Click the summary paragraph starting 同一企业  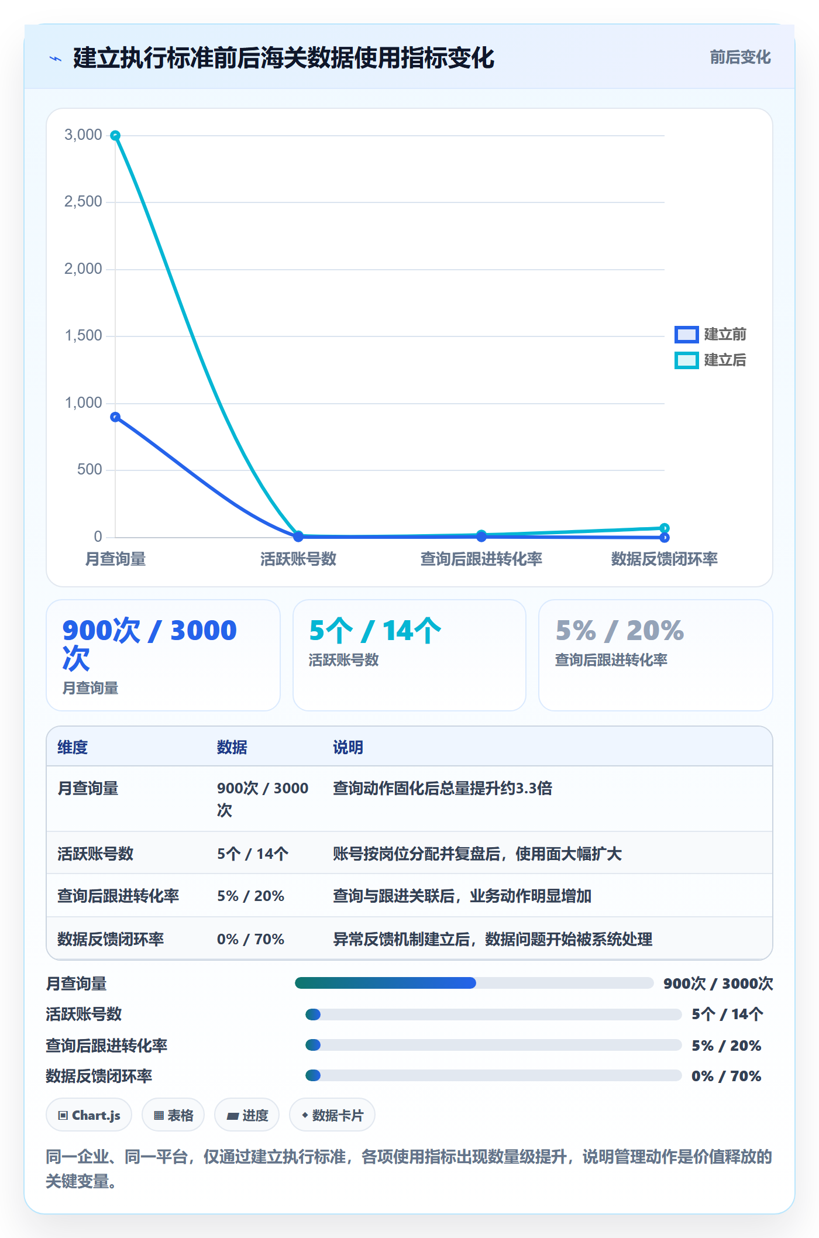tap(409, 1169)
